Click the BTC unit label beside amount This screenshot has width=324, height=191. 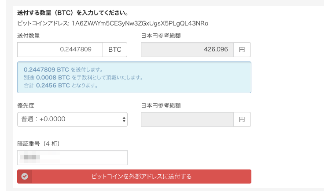pyautogui.click(x=115, y=50)
